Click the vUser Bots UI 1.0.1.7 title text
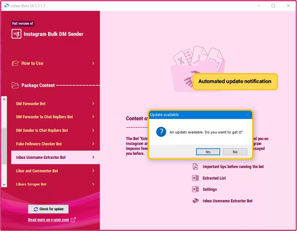Image resolution: width=297 pixels, height=231 pixels. click(x=28, y=6)
